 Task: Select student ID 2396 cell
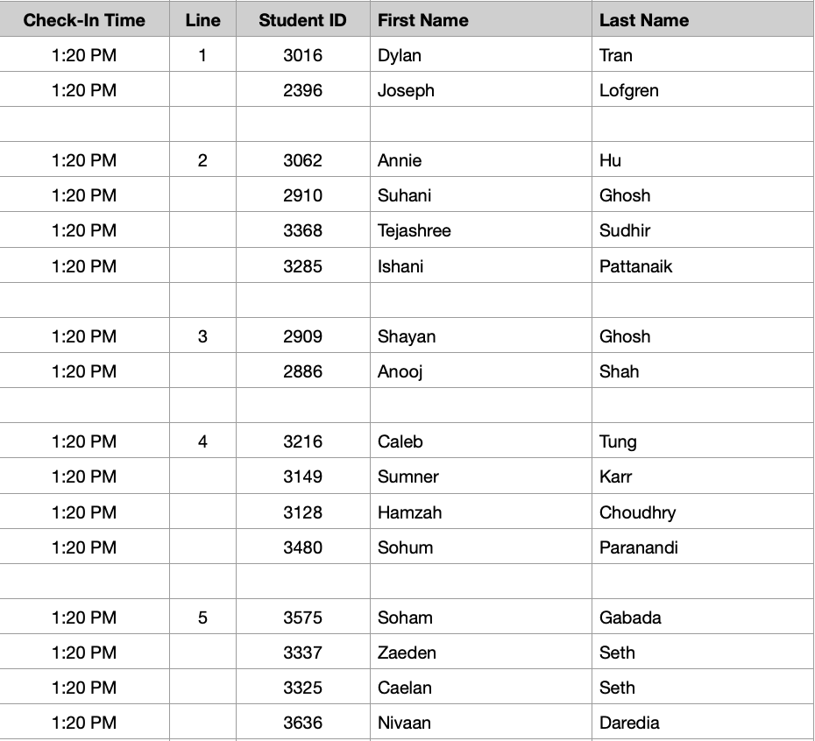(303, 90)
